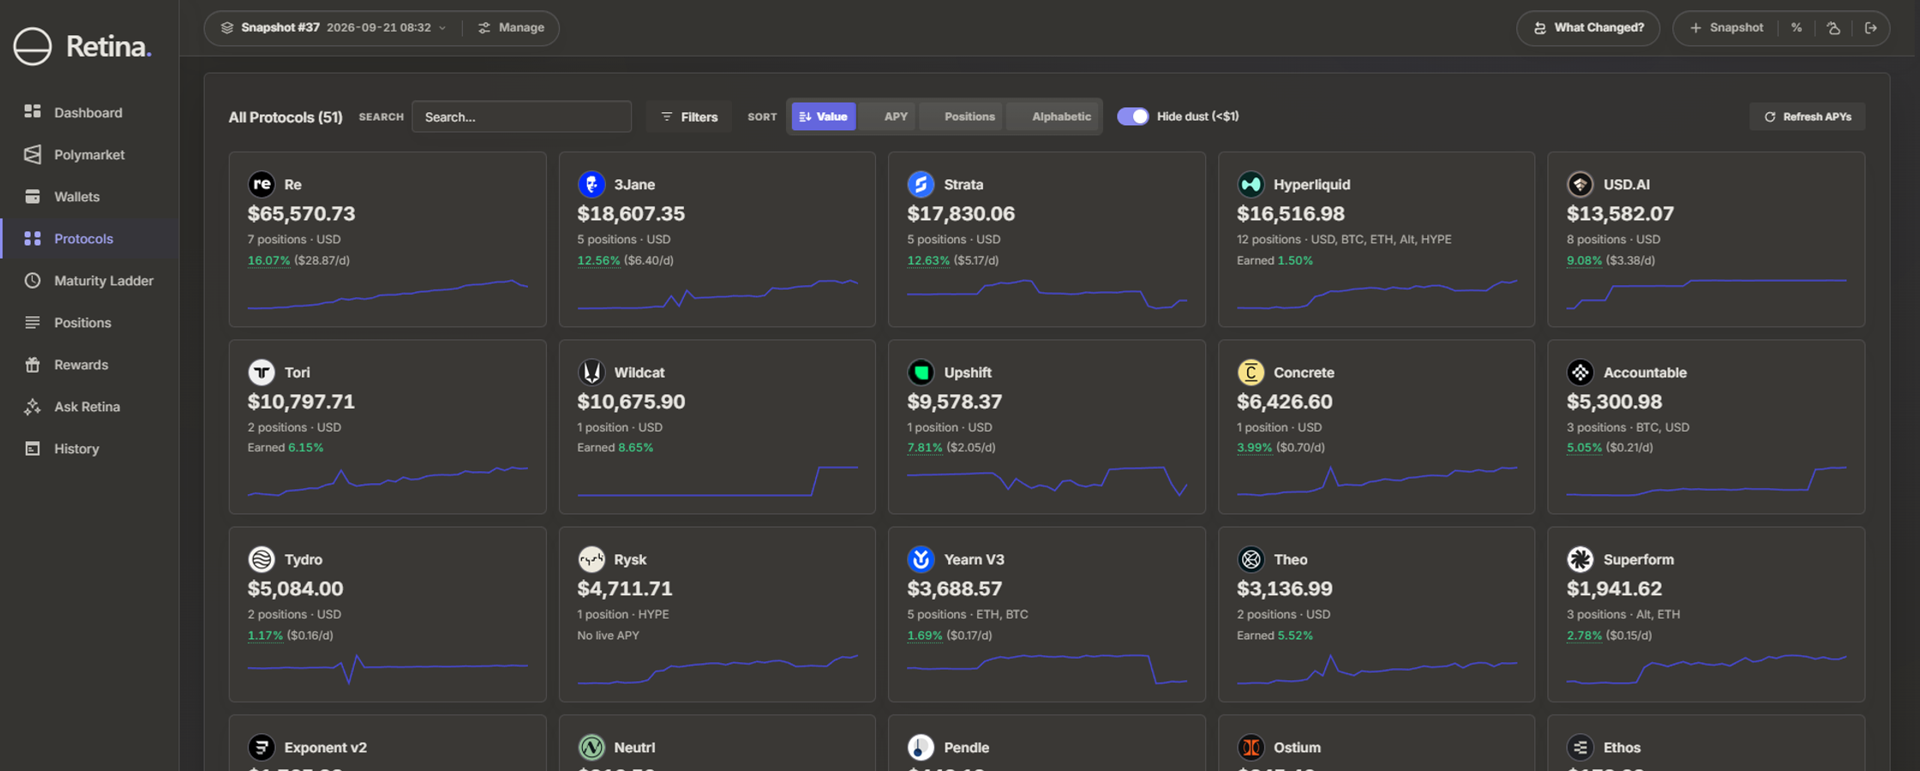Click the 3Jane protocol logo icon

591,184
